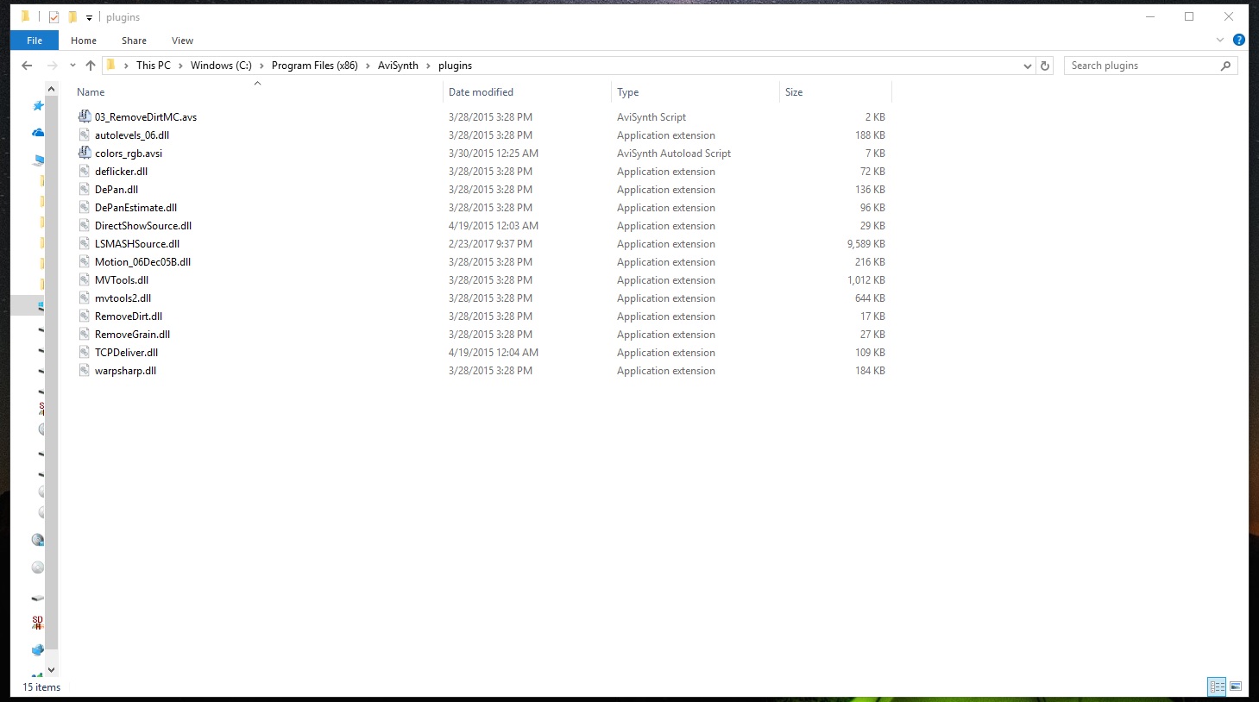Open the Recent locations dropdown arrow
Screen dimensions: 1259x702
coord(72,66)
